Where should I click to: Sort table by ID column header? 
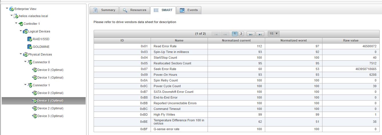122,40
